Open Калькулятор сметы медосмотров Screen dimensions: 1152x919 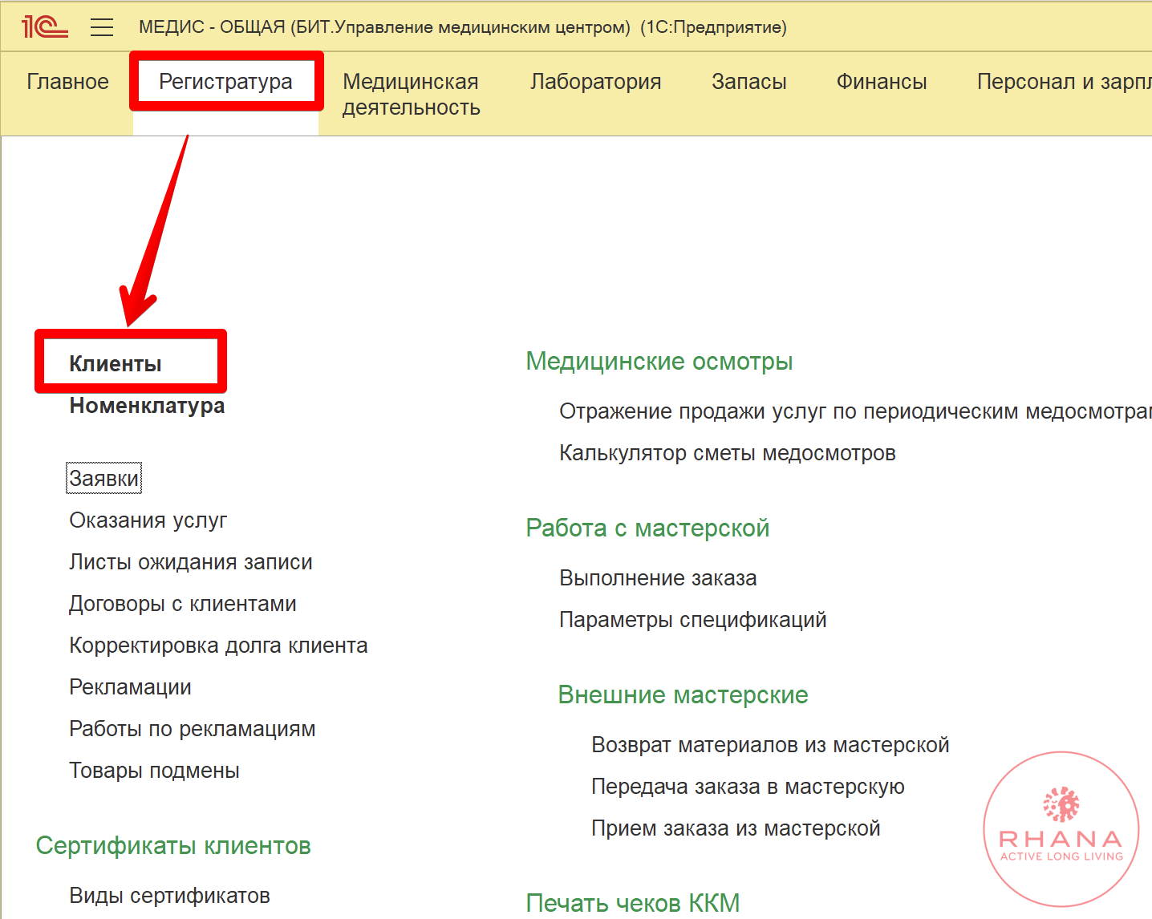(727, 453)
